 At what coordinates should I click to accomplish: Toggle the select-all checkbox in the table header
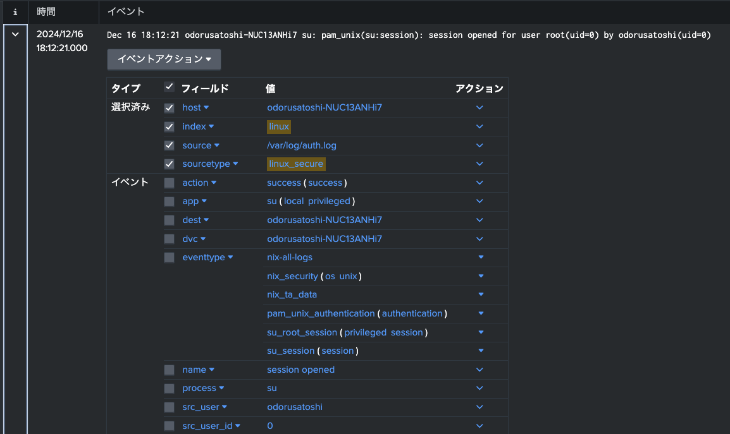coord(169,87)
